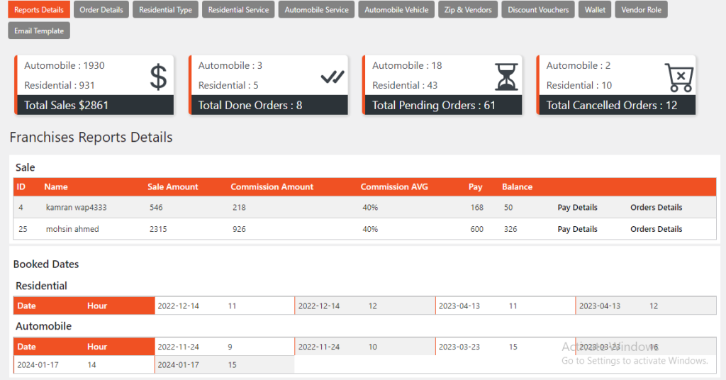
Task: Go to the Residential Service tab
Action: tap(238, 10)
